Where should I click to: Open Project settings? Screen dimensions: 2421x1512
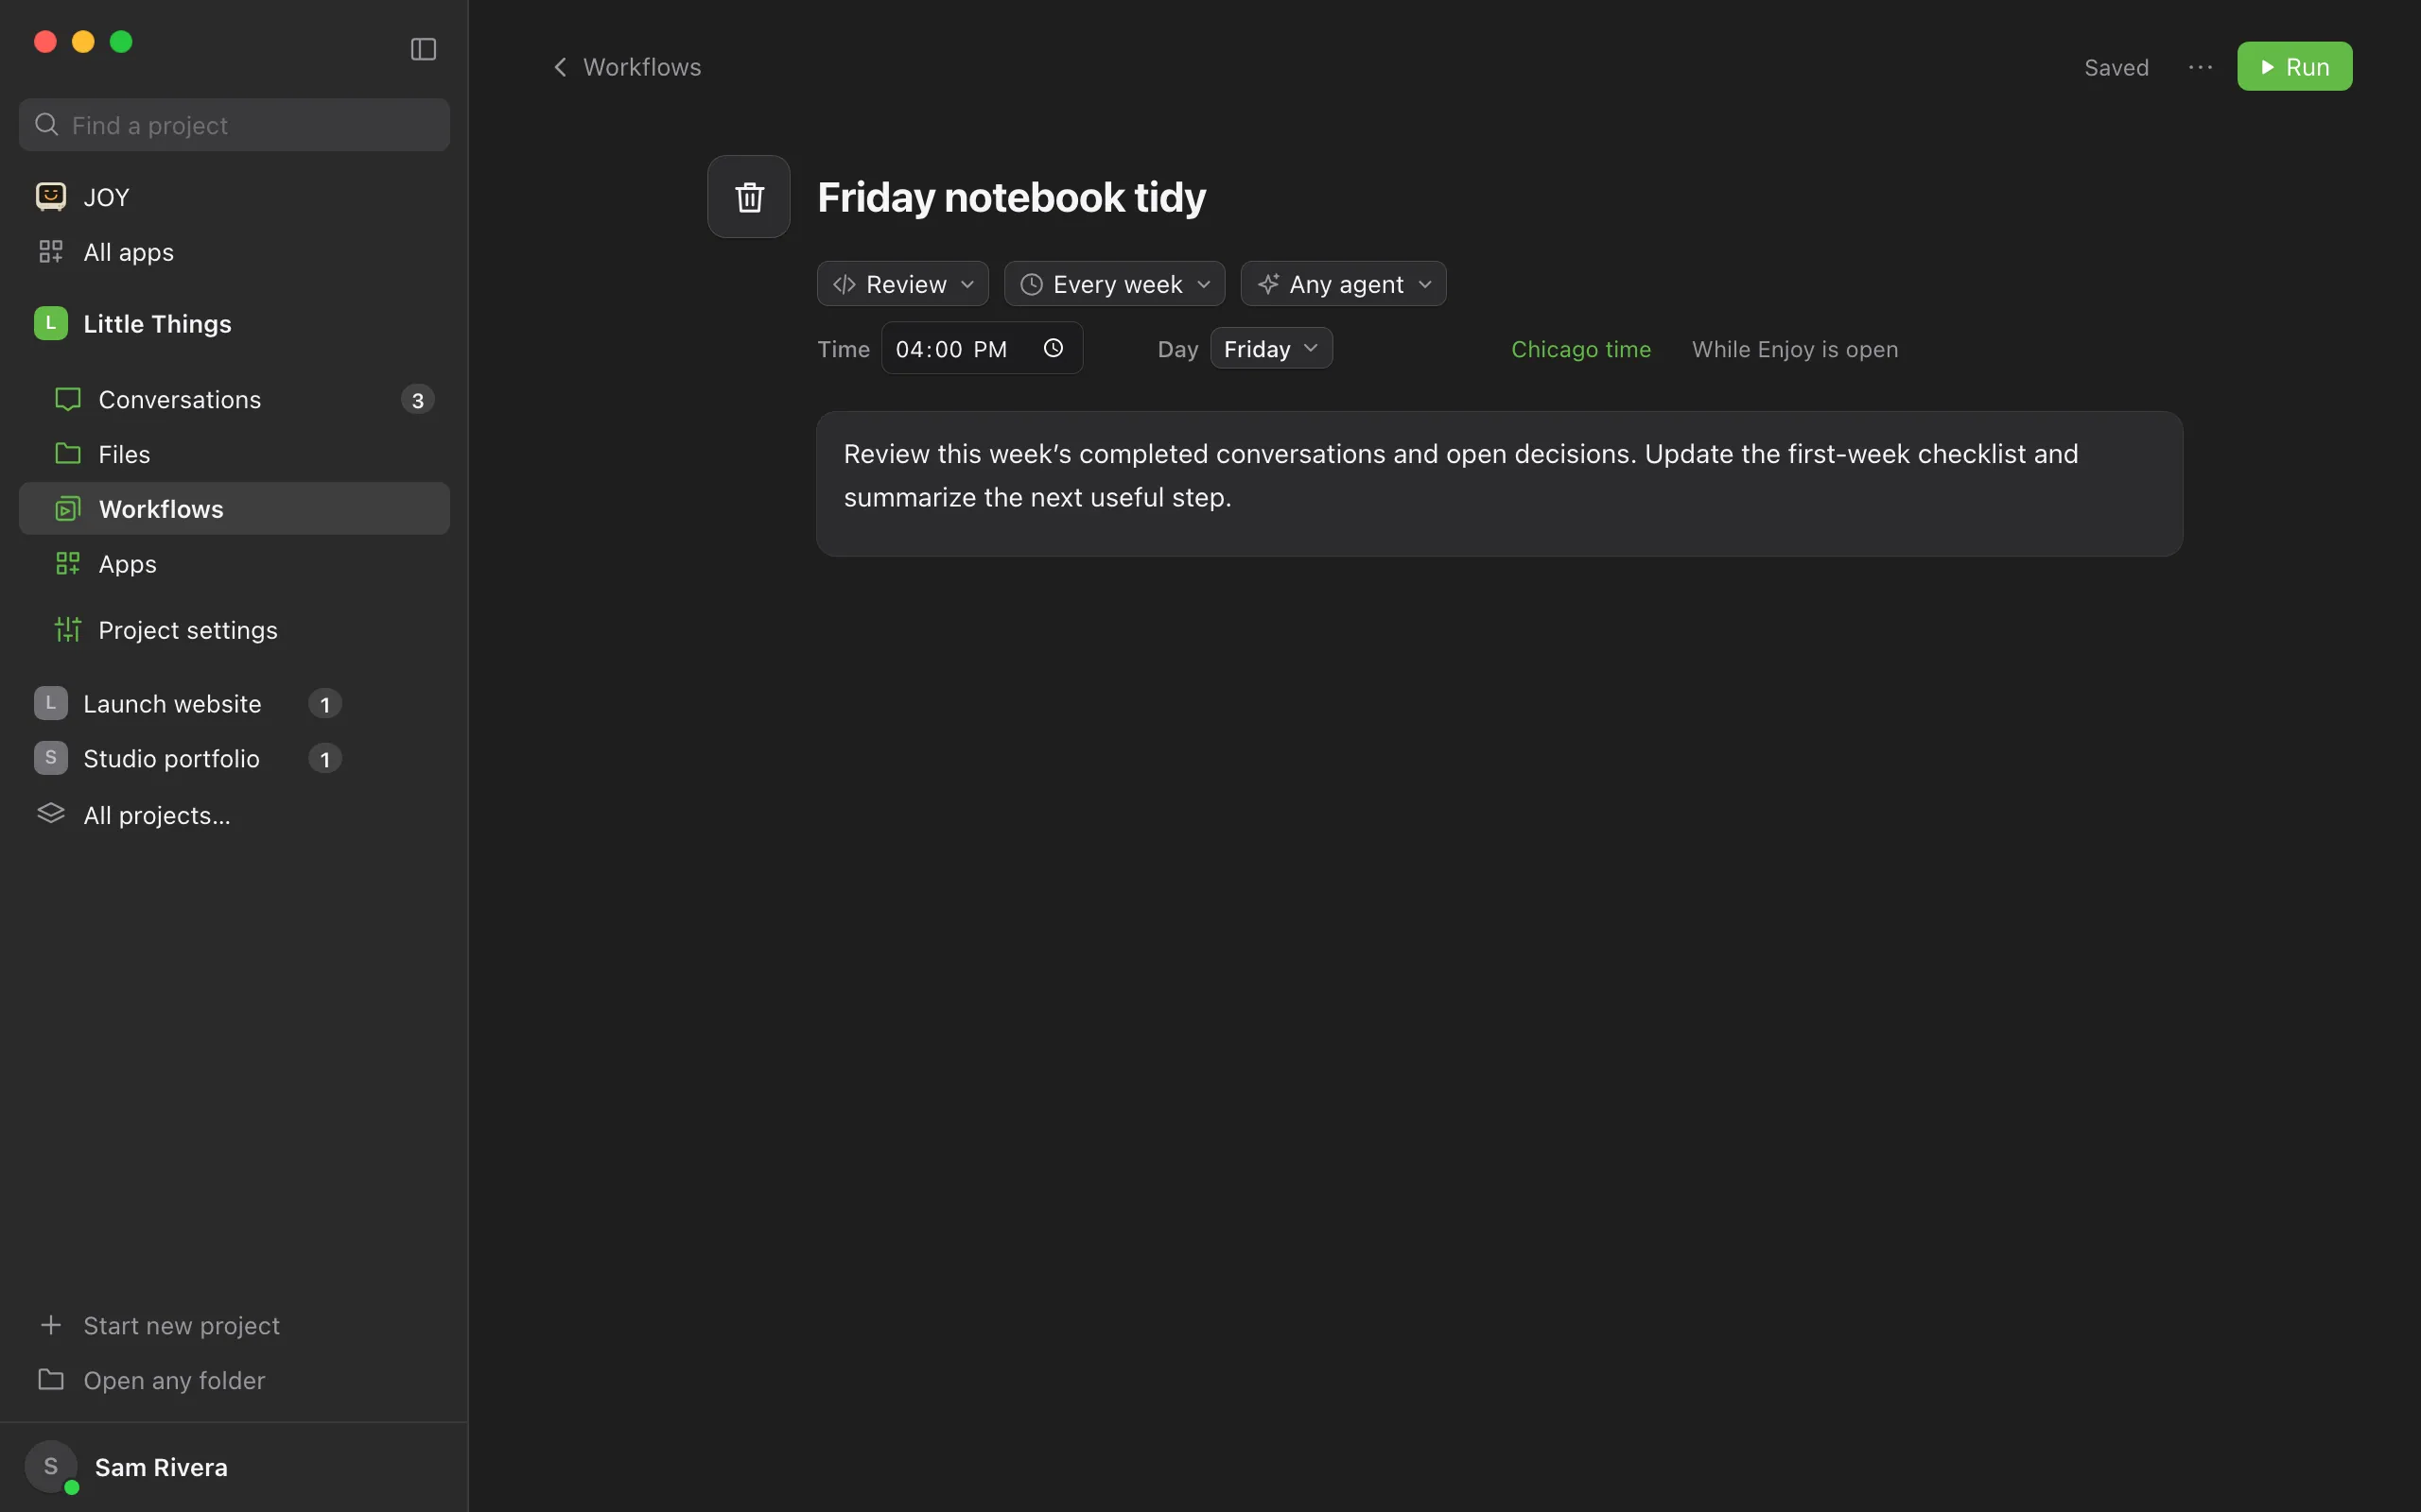[x=235, y=630]
